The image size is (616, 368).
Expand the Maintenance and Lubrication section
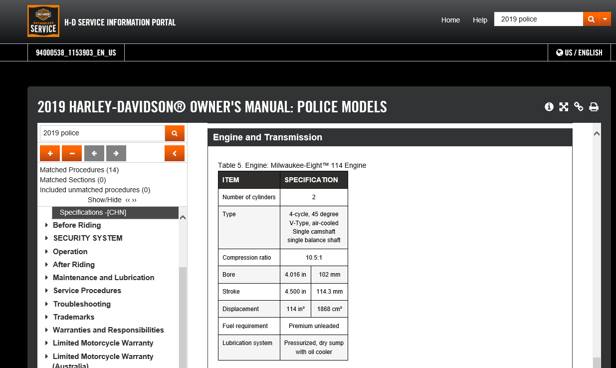coord(47,278)
